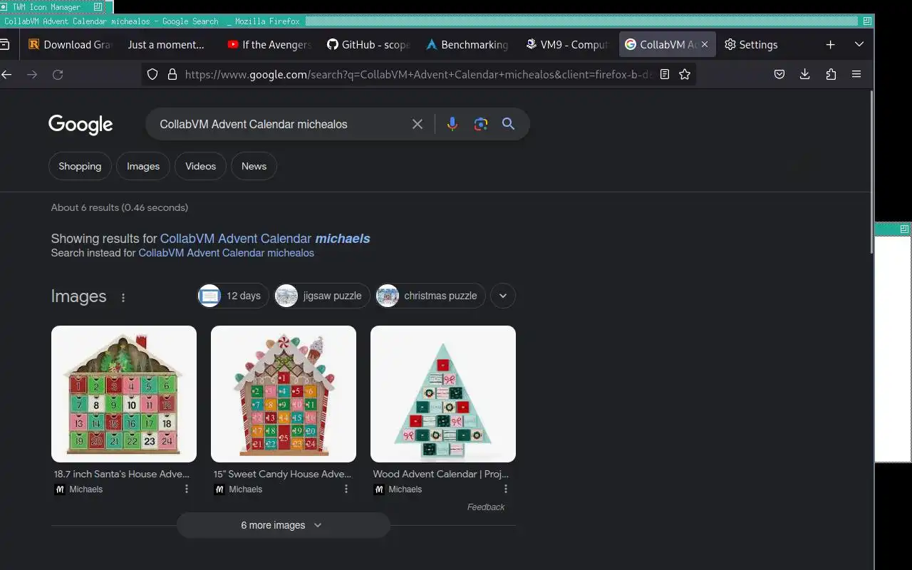The height and width of the screenshot is (570, 912).
Task: Open the Santa's House advent calendar thumbnail
Action: (124, 394)
